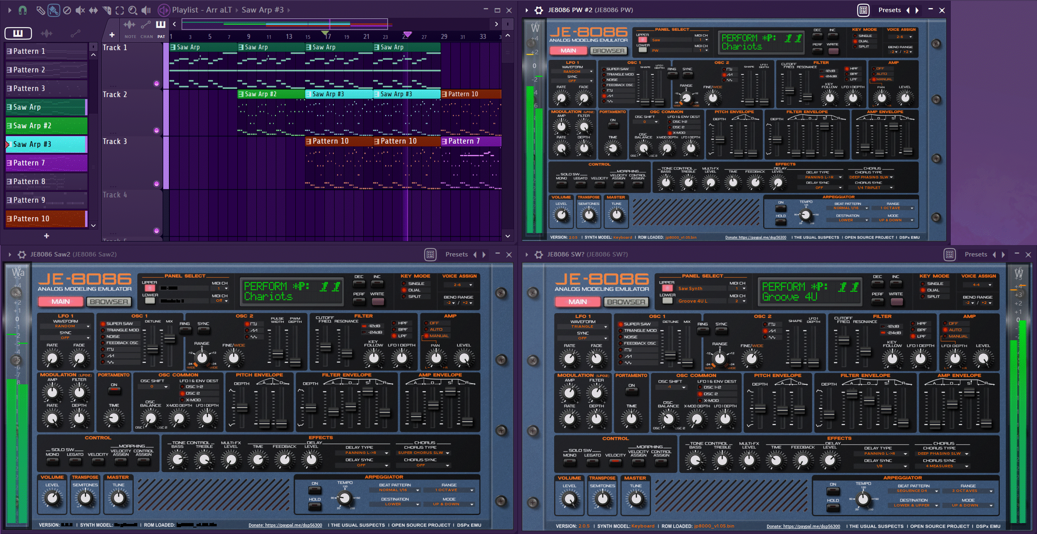The height and width of the screenshot is (534, 1037).
Task: Open PayPal donate link in JE8086 SW?
Action: tap(803, 526)
